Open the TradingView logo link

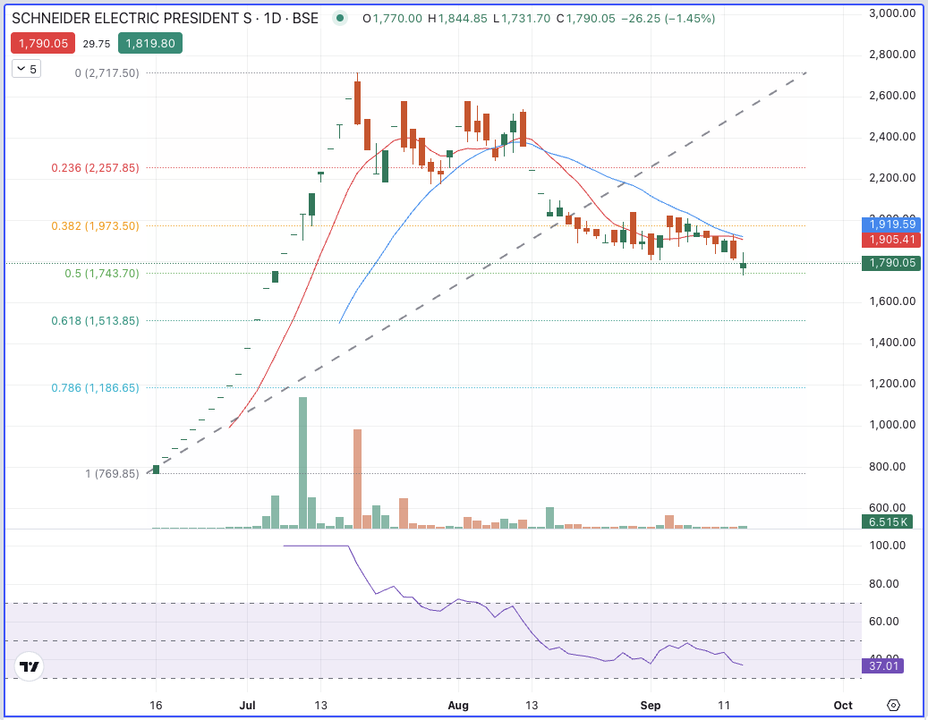click(29, 666)
